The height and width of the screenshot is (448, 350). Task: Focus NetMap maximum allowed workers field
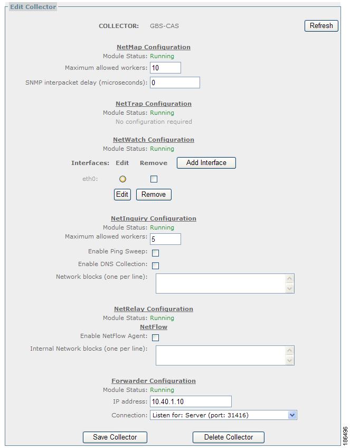pos(165,68)
